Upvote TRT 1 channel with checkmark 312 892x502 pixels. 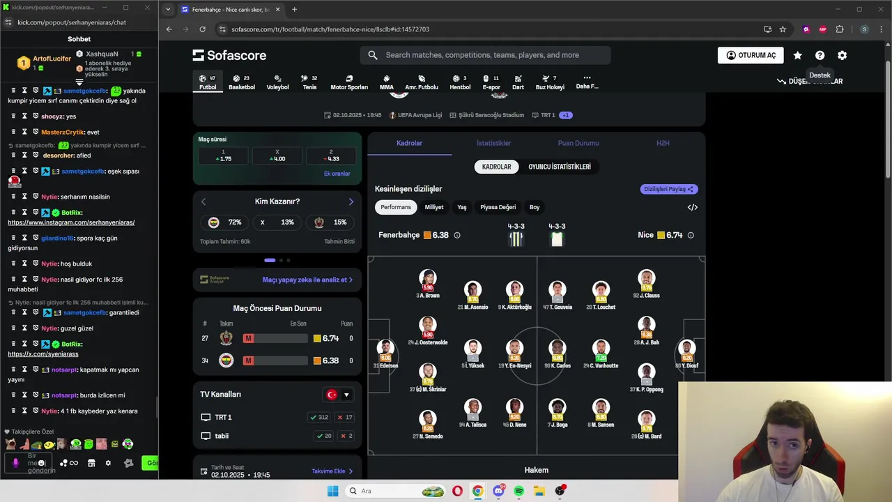[x=319, y=417]
